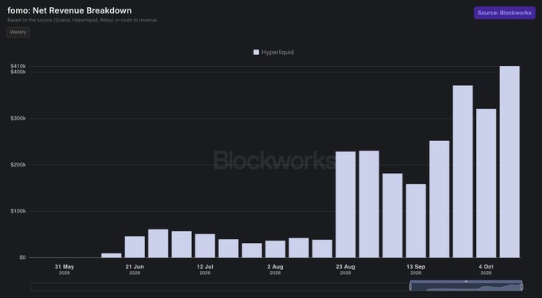Toggle the Hyperliquid legend color swatch
542x298 pixels.
click(256, 53)
